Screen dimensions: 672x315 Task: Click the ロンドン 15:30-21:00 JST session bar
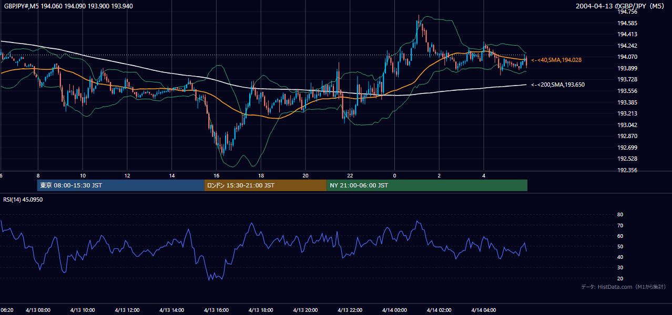pyautogui.click(x=266, y=185)
